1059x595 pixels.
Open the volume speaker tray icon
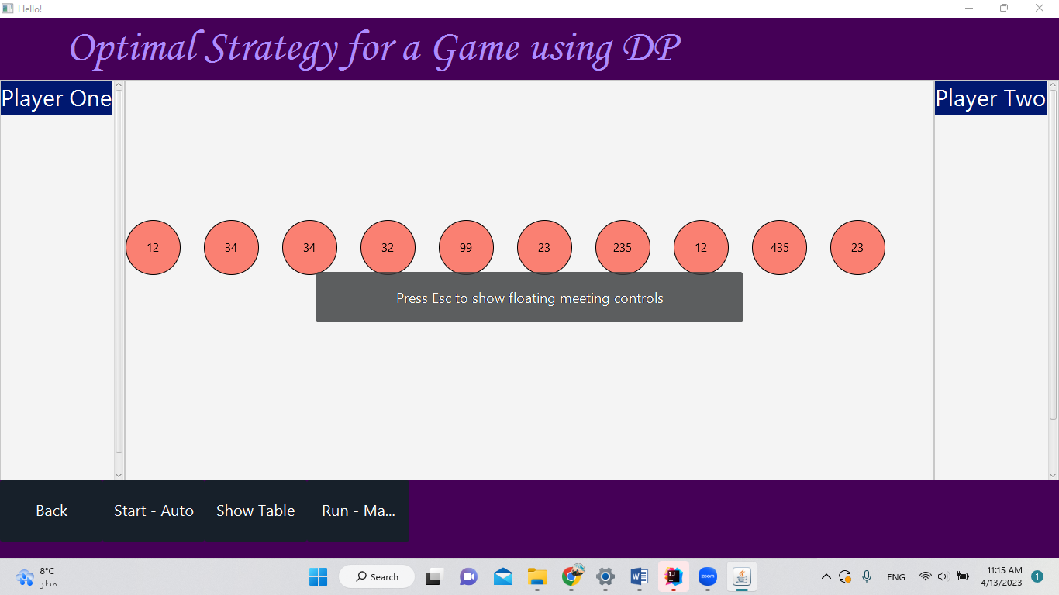coord(943,576)
